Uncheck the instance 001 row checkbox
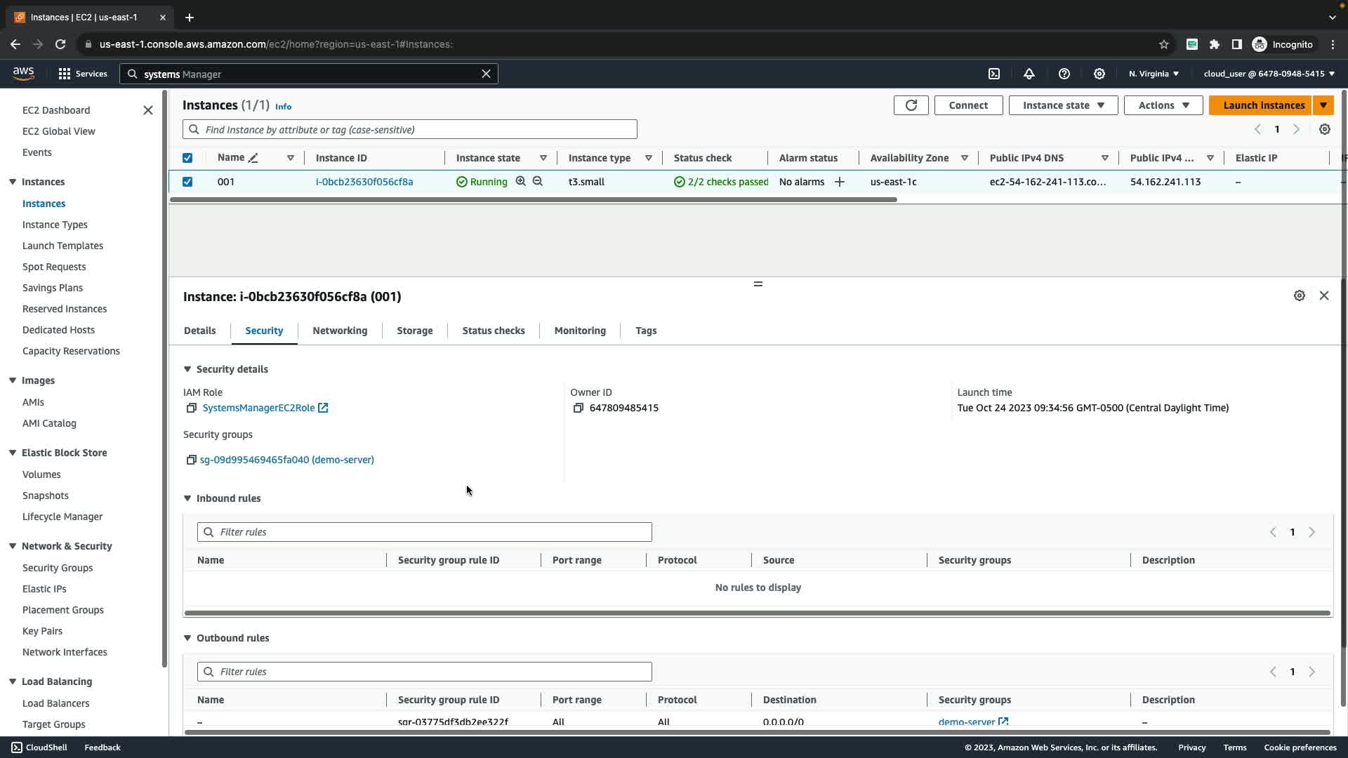The height and width of the screenshot is (758, 1348). (187, 182)
